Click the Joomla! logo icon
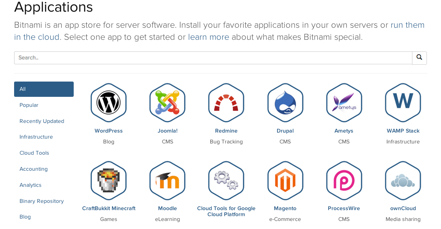This screenshot has width=441, height=229. [x=168, y=103]
